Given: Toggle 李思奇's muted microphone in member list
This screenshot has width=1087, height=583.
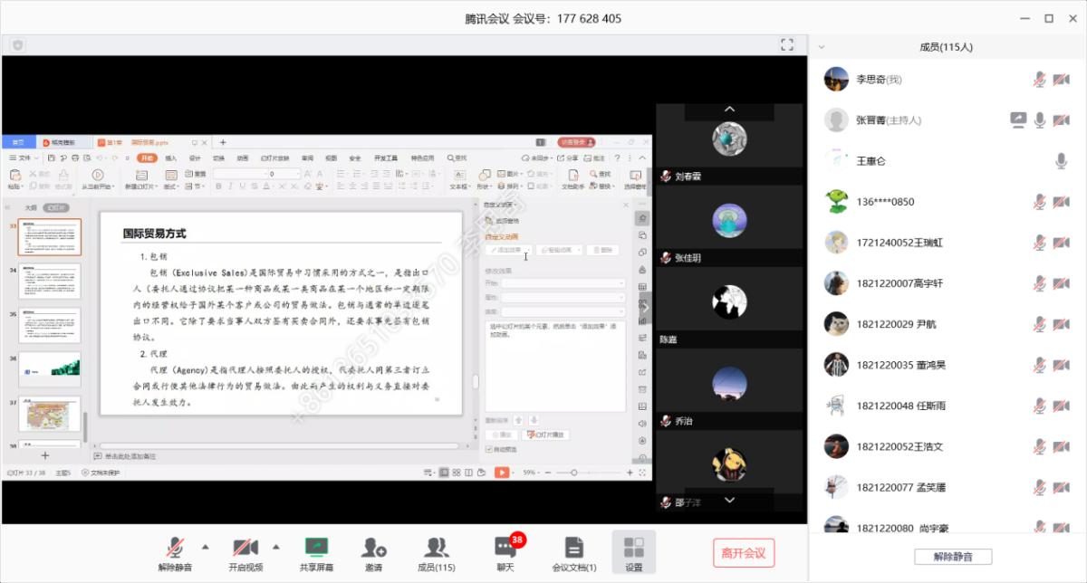Looking at the screenshot, I should [x=1039, y=80].
